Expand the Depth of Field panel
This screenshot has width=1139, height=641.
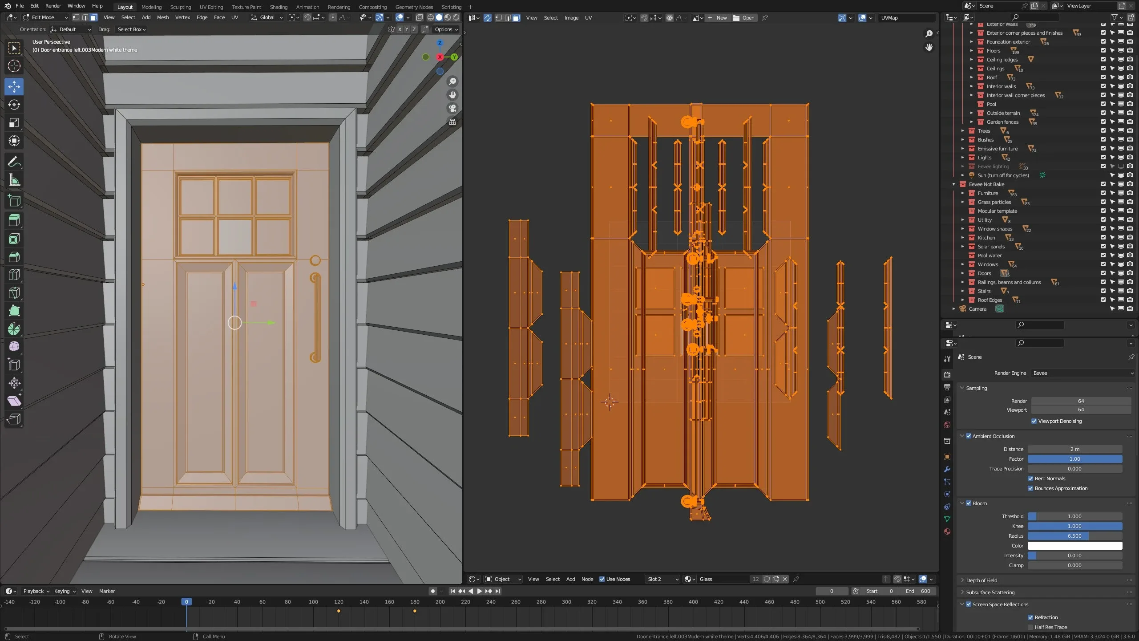[x=981, y=580]
